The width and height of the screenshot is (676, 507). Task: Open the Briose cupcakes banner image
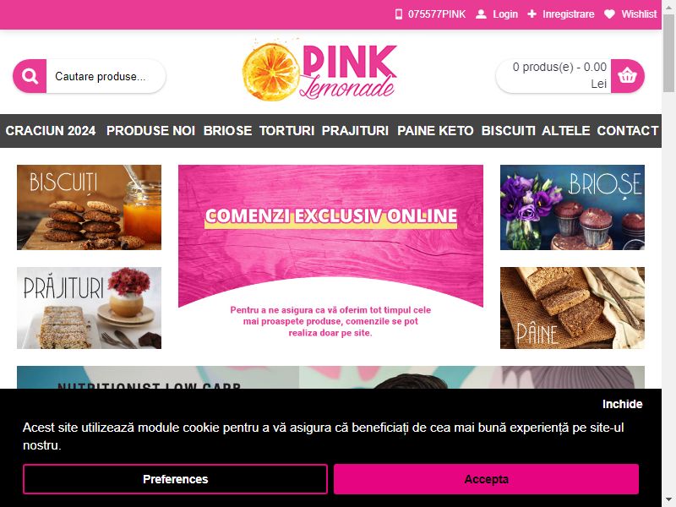pos(572,207)
